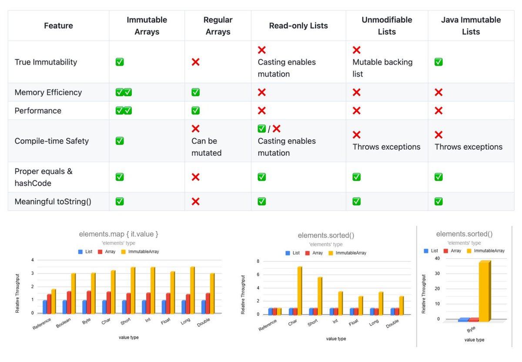
Task: Click red X above 'Mutable backing list'
Action: pos(357,50)
